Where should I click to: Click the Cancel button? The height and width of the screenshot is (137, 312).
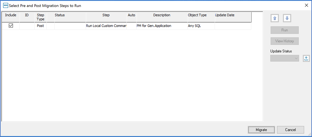tap(290, 130)
